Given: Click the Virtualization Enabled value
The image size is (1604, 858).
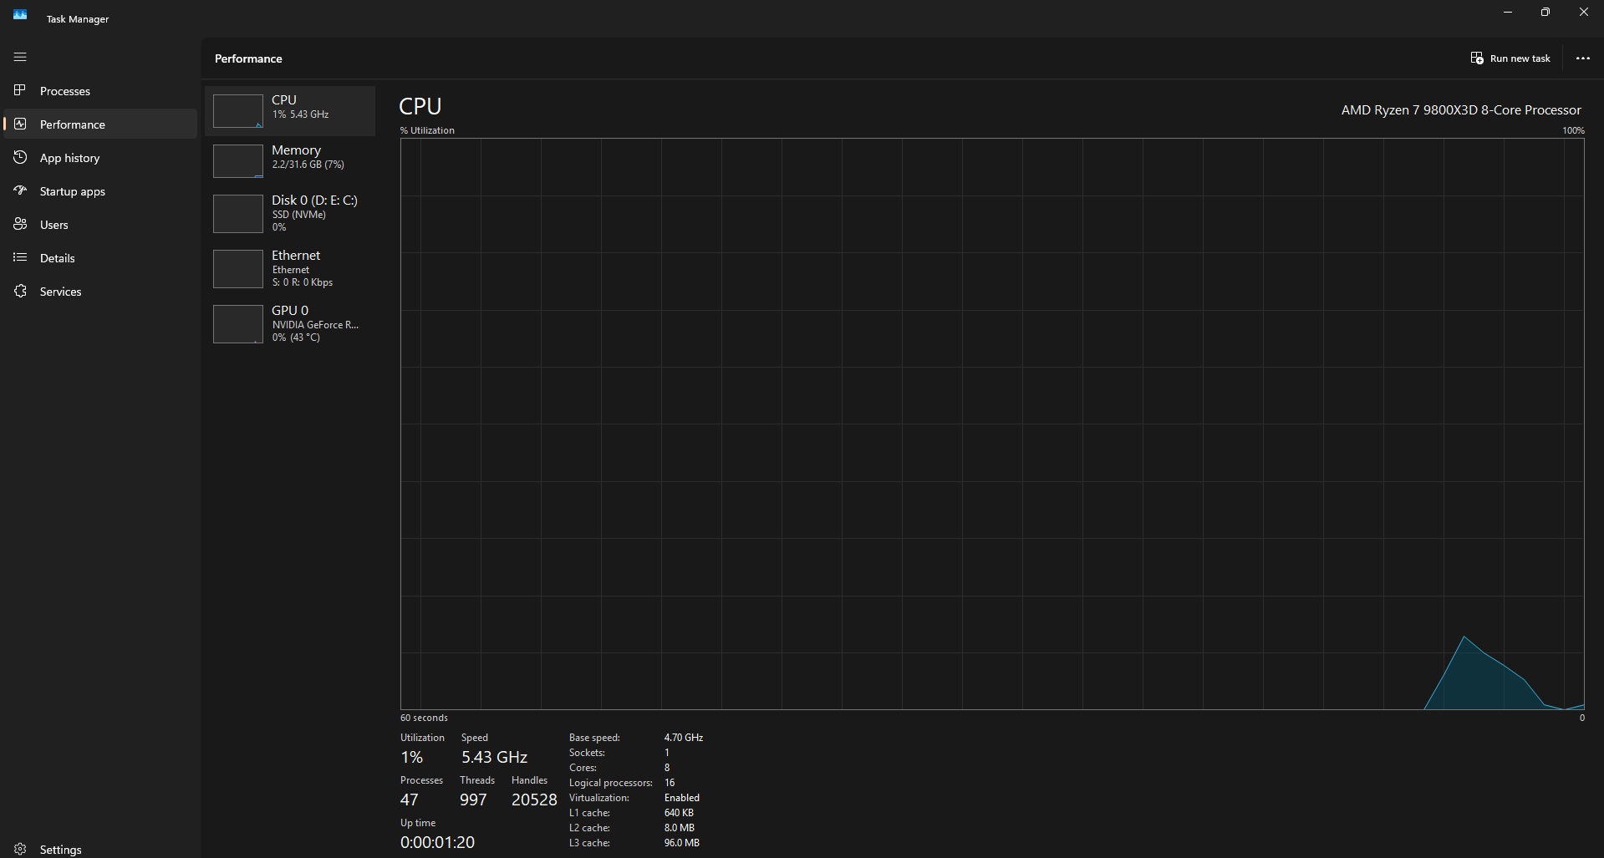Looking at the screenshot, I should tap(682, 798).
